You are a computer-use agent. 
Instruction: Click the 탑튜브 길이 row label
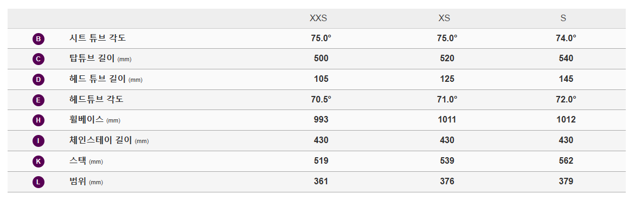(100, 59)
